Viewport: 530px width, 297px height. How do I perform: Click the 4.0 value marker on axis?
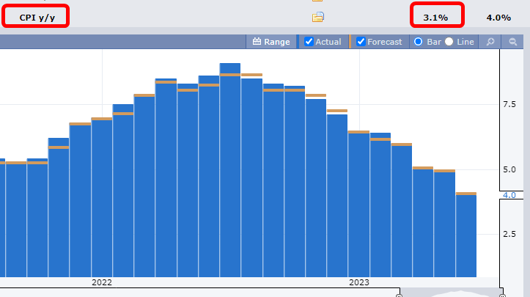509,195
